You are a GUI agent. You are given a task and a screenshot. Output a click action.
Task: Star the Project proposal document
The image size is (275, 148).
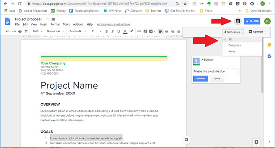[48, 19]
